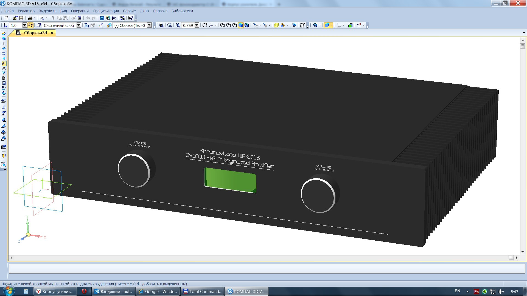This screenshot has width=527, height=296.
Task: Open the Входящие Outlook taskbar button
Action: (x=113, y=291)
